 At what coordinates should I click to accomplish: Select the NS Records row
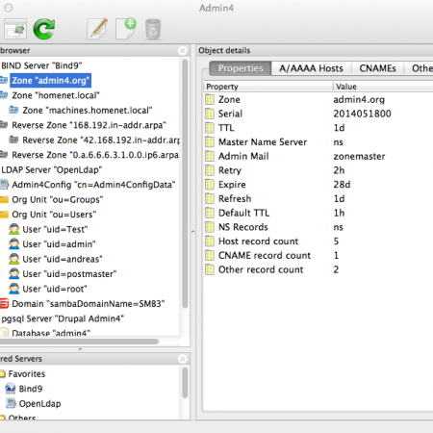coord(318,227)
